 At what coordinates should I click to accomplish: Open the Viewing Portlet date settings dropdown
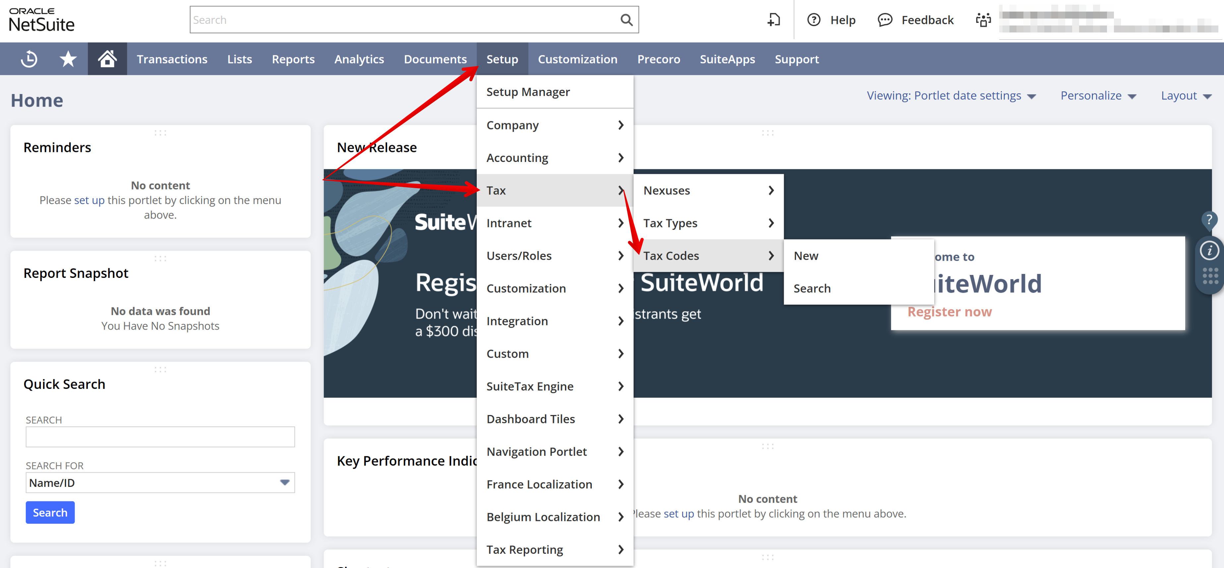951,96
